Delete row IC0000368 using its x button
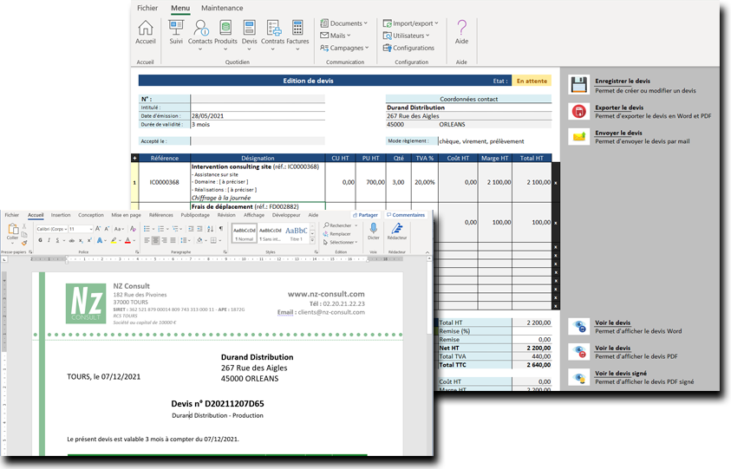731x469 pixels. 556,183
